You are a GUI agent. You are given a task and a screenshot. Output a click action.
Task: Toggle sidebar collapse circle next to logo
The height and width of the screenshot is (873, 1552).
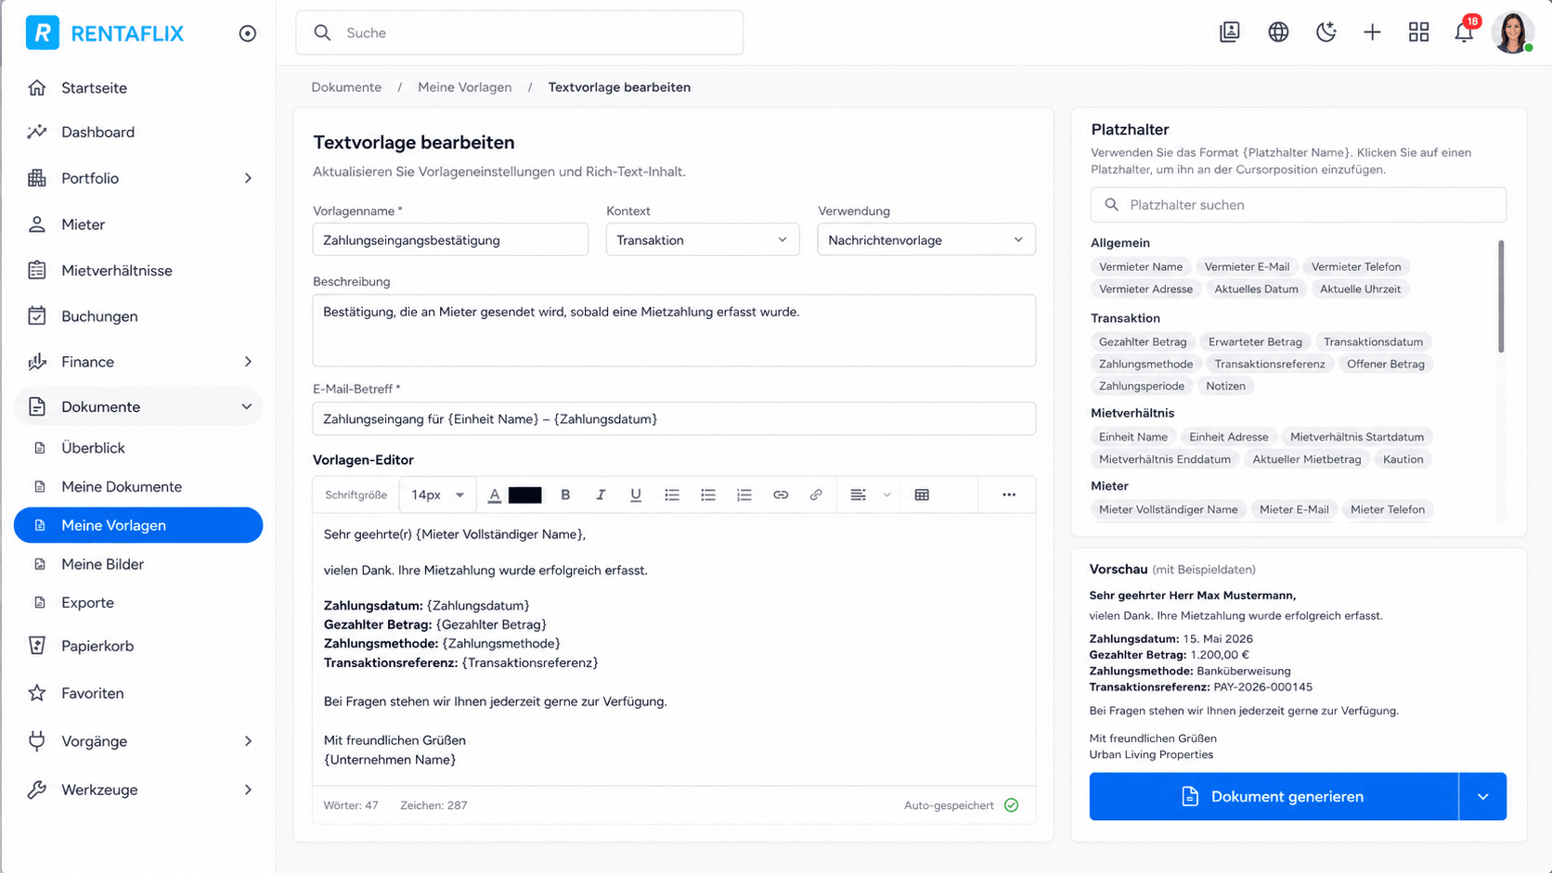tap(247, 33)
